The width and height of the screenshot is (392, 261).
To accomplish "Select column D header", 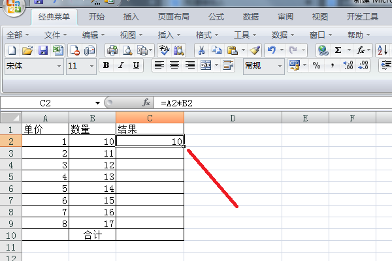I will tap(233, 117).
